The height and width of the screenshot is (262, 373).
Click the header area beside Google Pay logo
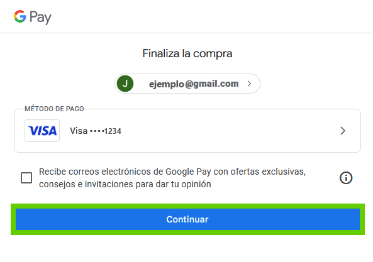click(x=212, y=16)
